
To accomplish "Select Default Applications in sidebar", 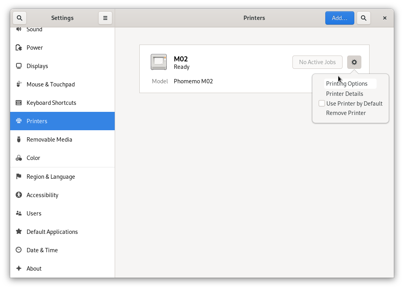I will click(x=62, y=232).
